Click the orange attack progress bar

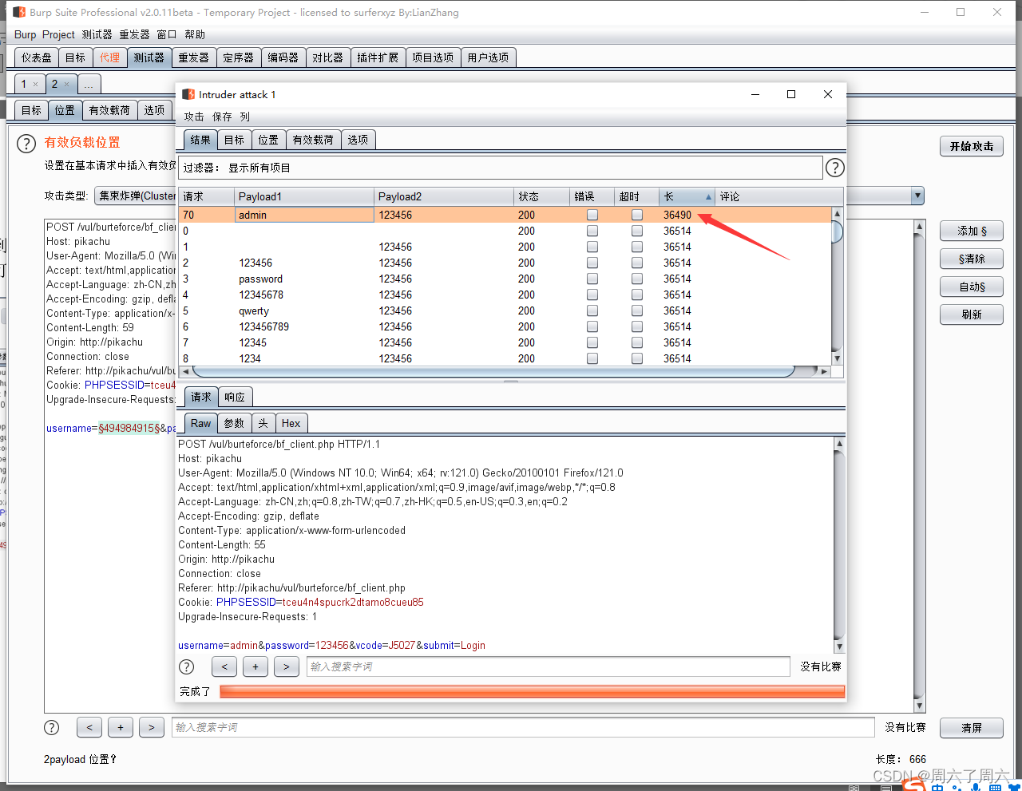[x=532, y=691]
